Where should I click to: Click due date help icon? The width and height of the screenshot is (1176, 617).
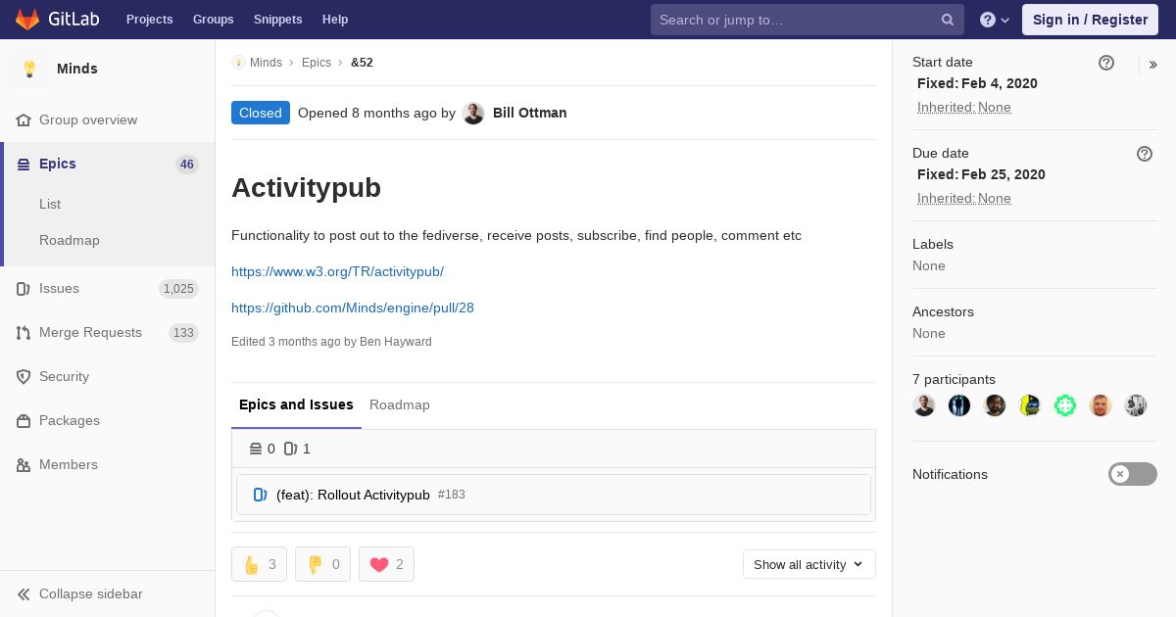pyautogui.click(x=1145, y=154)
